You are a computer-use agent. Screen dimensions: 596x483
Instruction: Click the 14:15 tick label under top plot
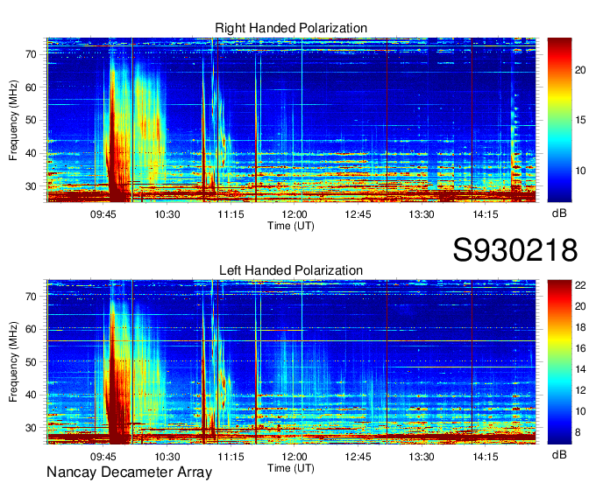click(486, 214)
